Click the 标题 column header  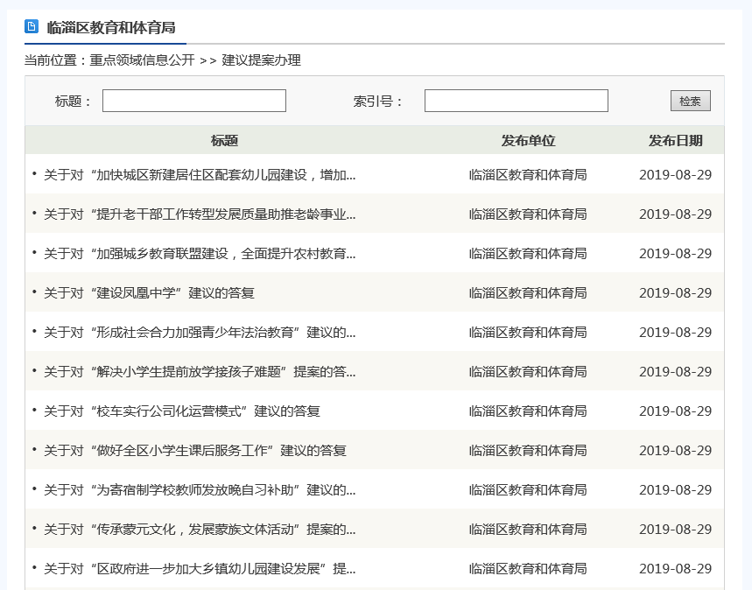click(x=224, y=141)
